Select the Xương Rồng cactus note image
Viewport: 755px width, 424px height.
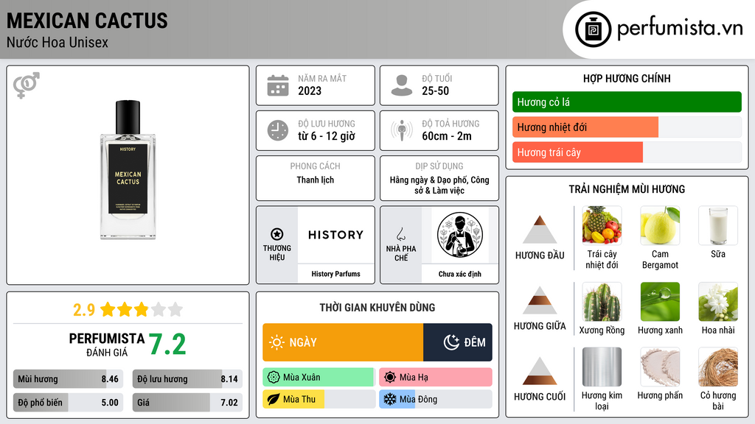point(602,302)
